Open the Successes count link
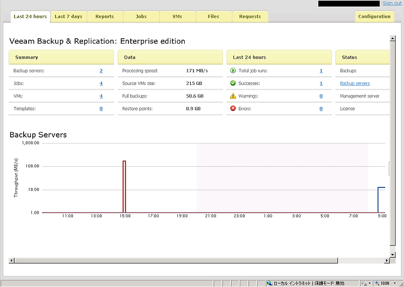The width and height of the screenshot is (404, 287). pos(321,83)
